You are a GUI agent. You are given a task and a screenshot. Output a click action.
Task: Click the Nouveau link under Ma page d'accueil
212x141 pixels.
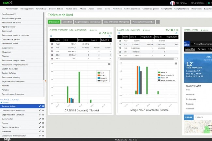click(5, 103)
